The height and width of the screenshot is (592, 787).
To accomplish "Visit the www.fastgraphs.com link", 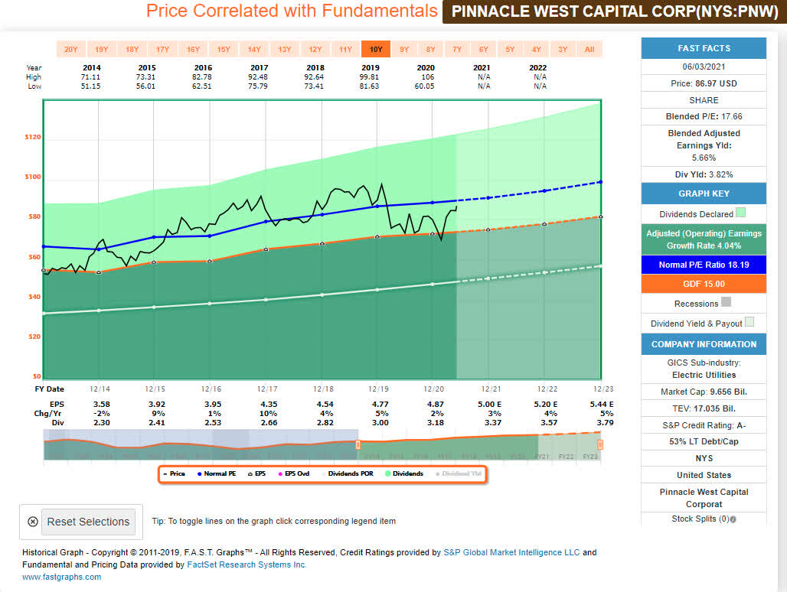I will [62, 577].
